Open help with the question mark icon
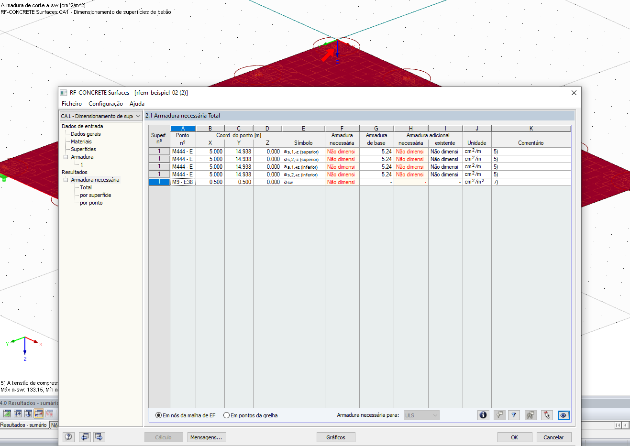 [x=69, y=437]
